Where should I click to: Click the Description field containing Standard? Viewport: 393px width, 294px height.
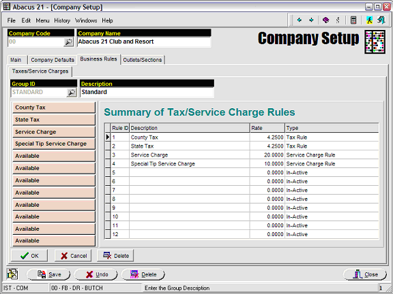pyautogui.click(x=147, y=93)
